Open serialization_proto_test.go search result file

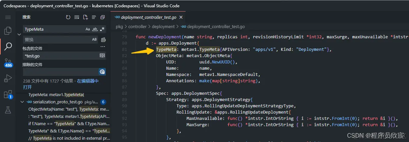click(58, 102)
